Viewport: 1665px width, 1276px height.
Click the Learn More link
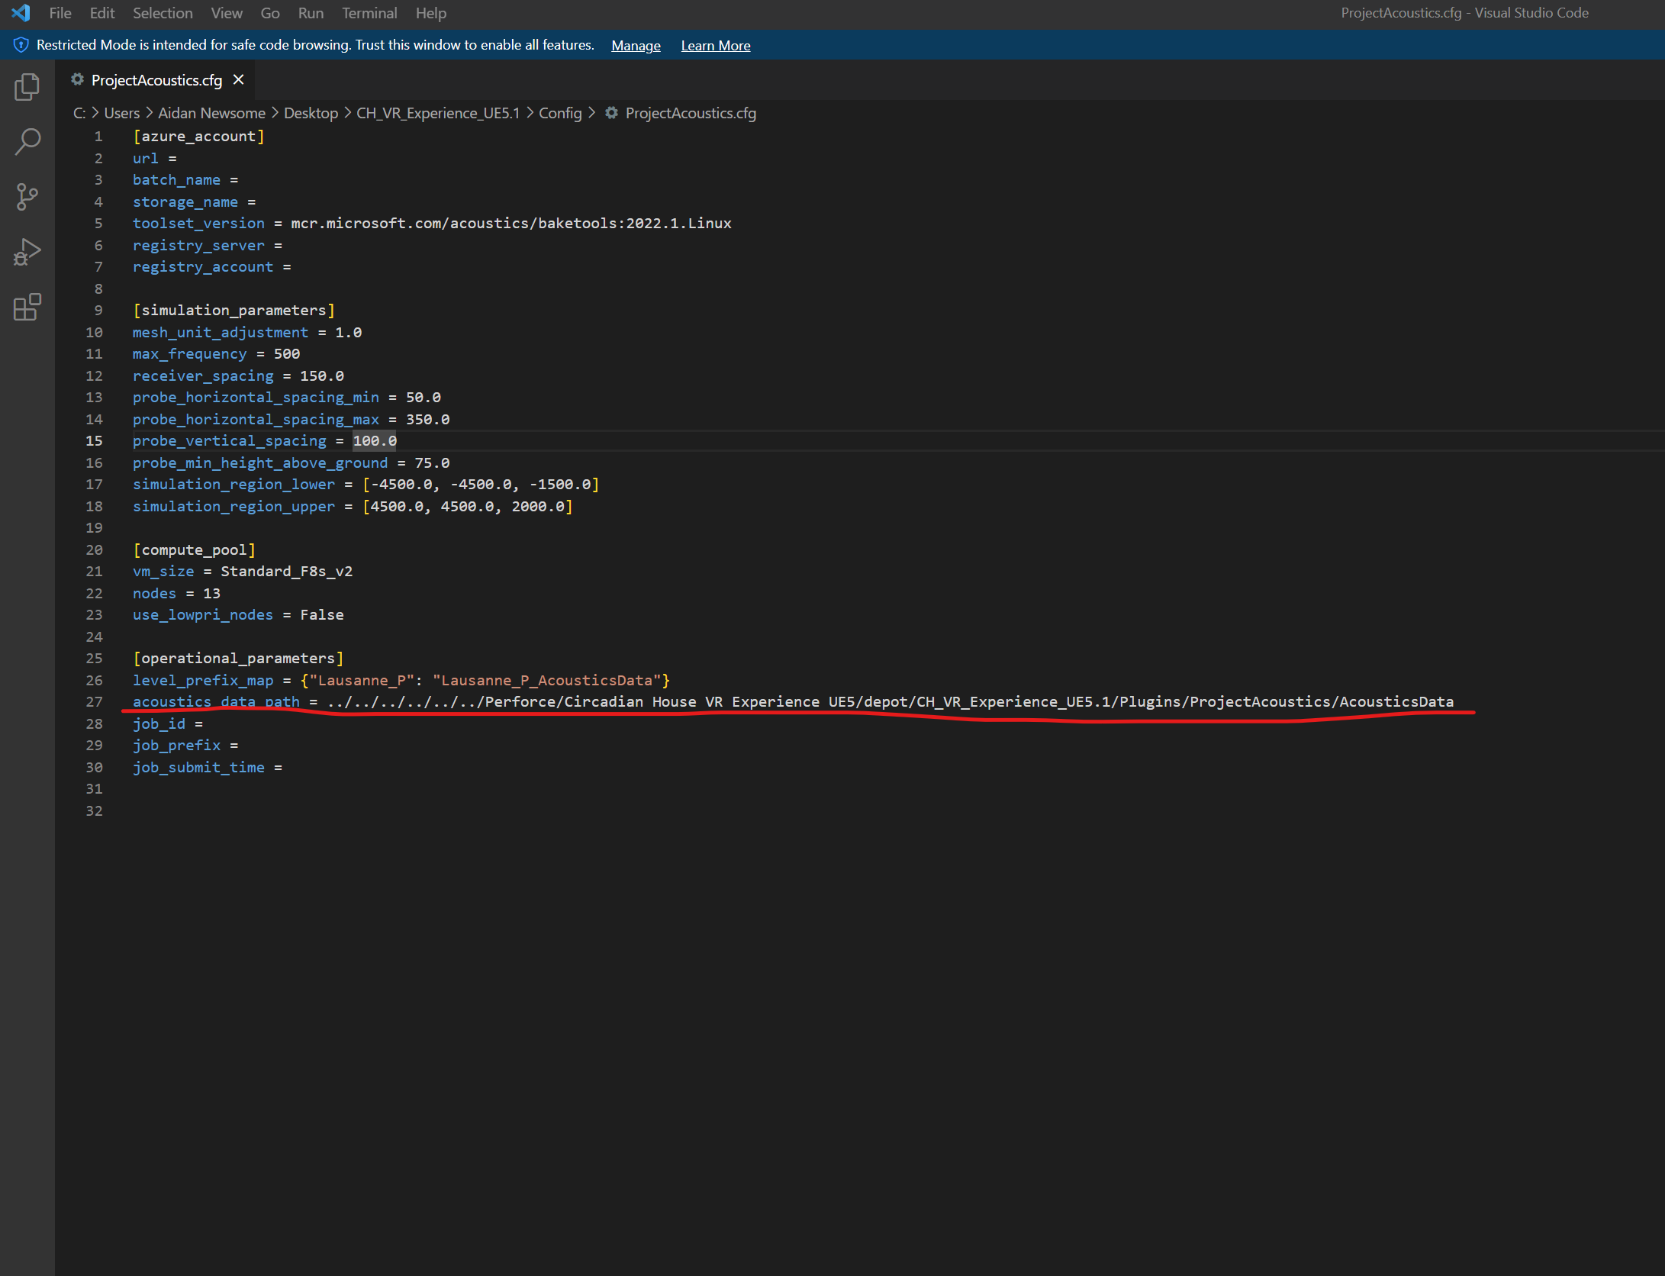pyautogui.click(x=715, y=45)
